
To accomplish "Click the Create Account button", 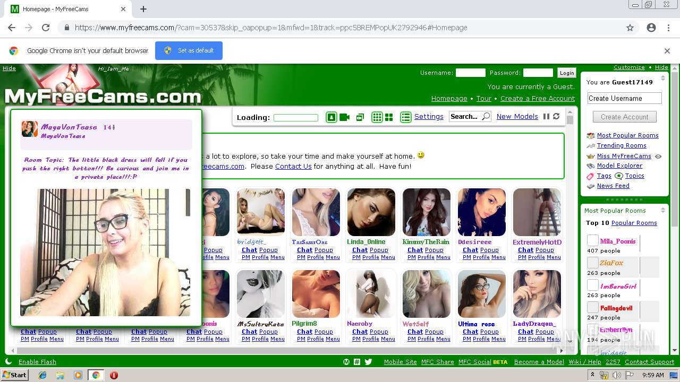I will [625, 117].
